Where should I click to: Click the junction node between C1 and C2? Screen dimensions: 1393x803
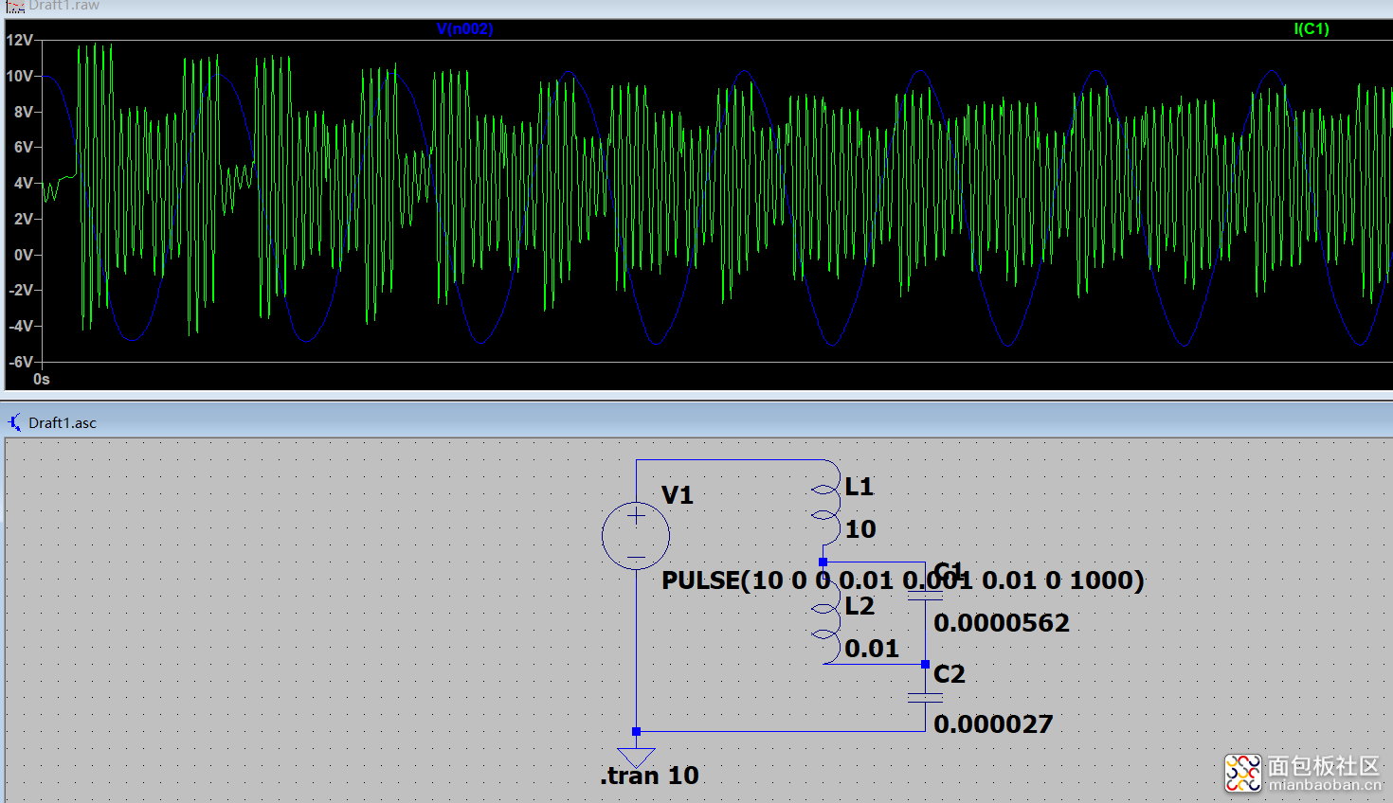click(925, 664)
